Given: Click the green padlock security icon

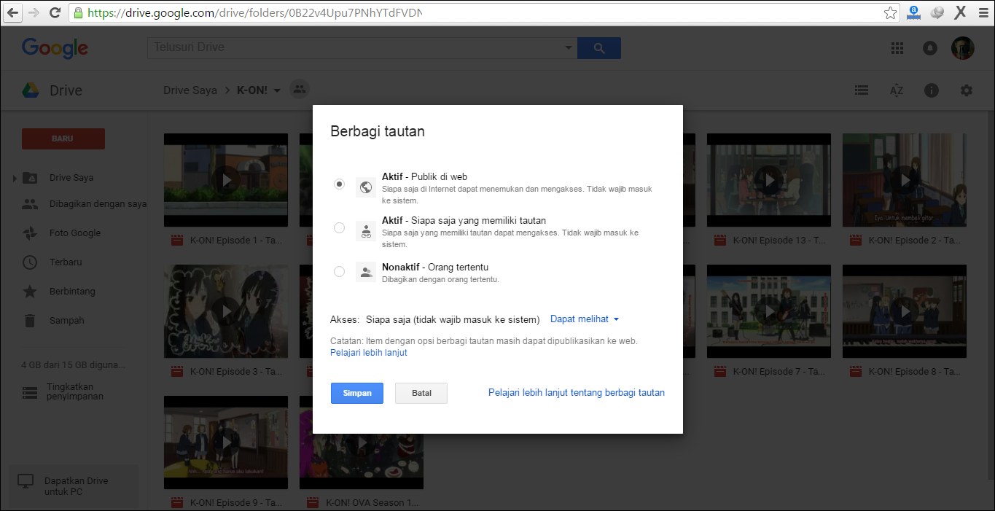Looking at the screenshot, I should click(79, 12).
